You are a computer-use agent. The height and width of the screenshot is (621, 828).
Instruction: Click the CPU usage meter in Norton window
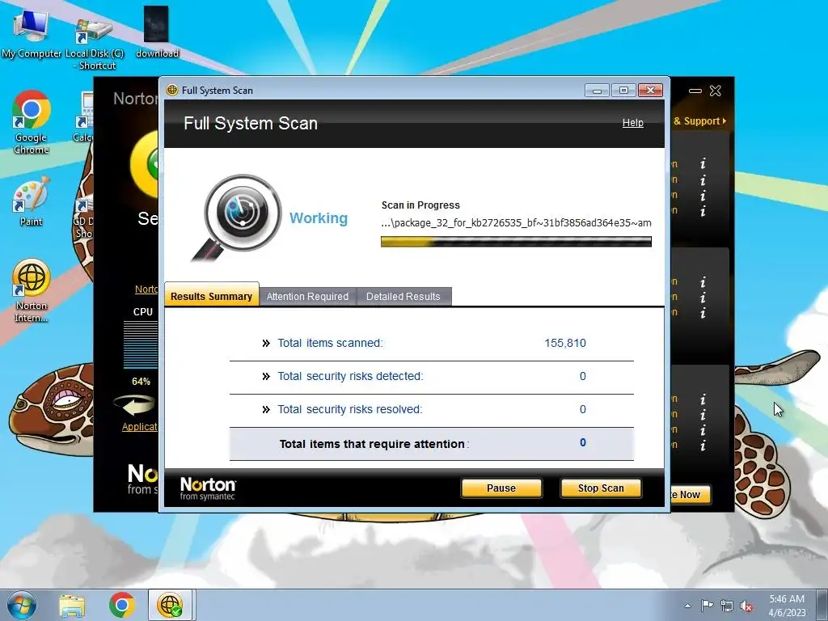point(141,344)
